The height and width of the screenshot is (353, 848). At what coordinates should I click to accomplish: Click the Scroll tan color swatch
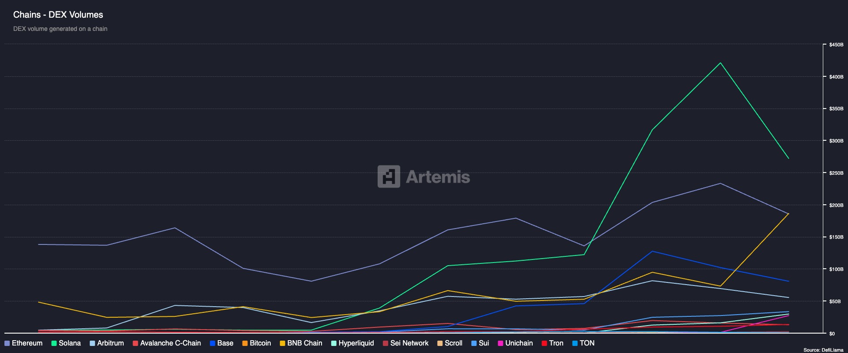440,343
